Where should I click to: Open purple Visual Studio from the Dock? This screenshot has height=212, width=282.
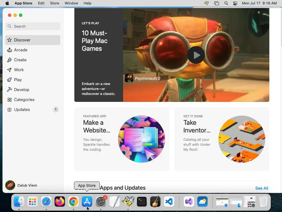pos(189,202)
